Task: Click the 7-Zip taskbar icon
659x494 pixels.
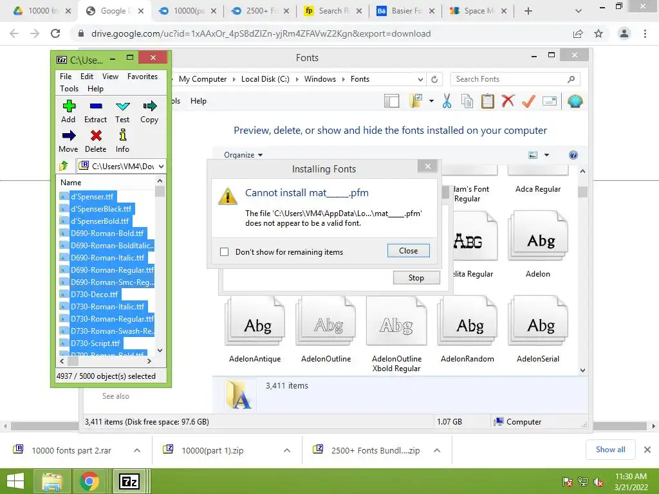Action: pyautogui.click(x=129, y=481)
